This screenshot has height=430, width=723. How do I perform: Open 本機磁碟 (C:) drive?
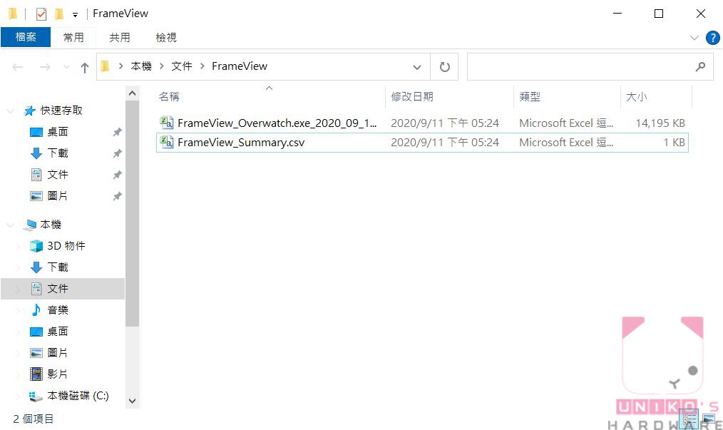coord(78,396)
